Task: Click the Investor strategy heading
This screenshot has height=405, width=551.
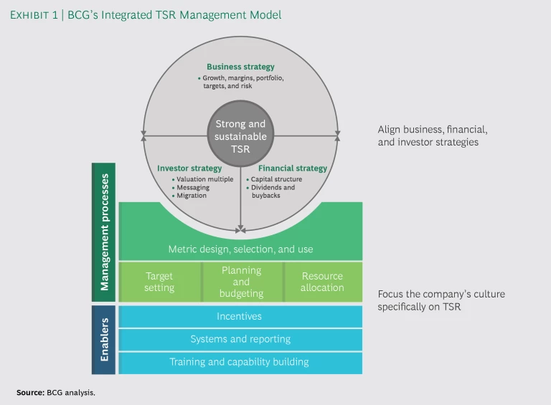Action: coord(189,168)
